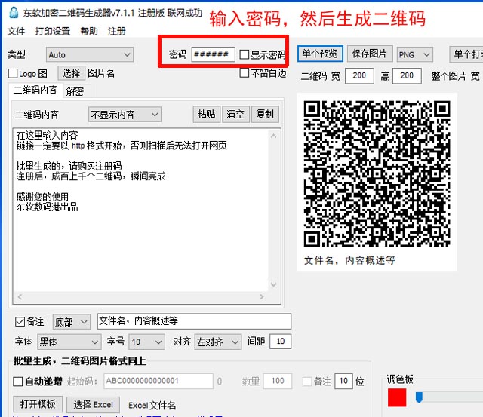The width and height of the screenshot is (483, 417).
Task: Enable the Logo 图 checkbox
Action: (13, 74)
